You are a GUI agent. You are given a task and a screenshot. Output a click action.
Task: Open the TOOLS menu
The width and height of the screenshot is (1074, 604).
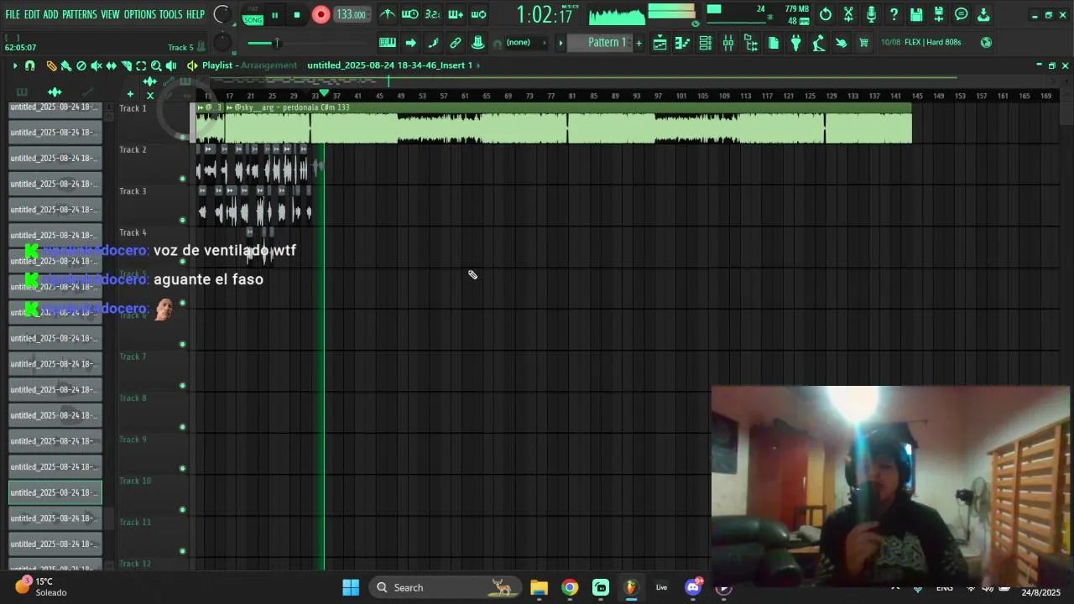pyautogui.click(x=170, y=14)
